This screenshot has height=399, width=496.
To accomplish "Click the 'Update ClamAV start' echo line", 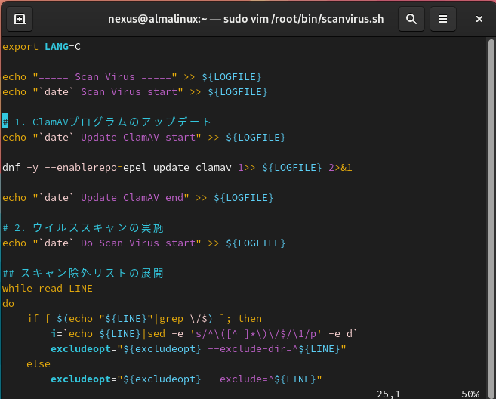I will (x=143, y=138).
